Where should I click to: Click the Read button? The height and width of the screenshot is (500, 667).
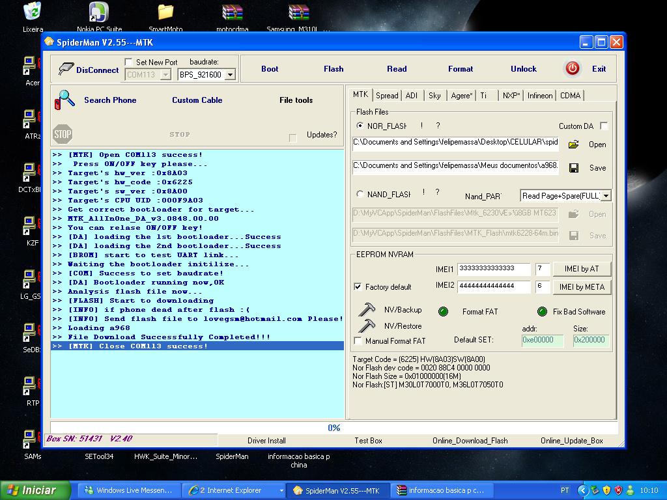pos(397,69)
